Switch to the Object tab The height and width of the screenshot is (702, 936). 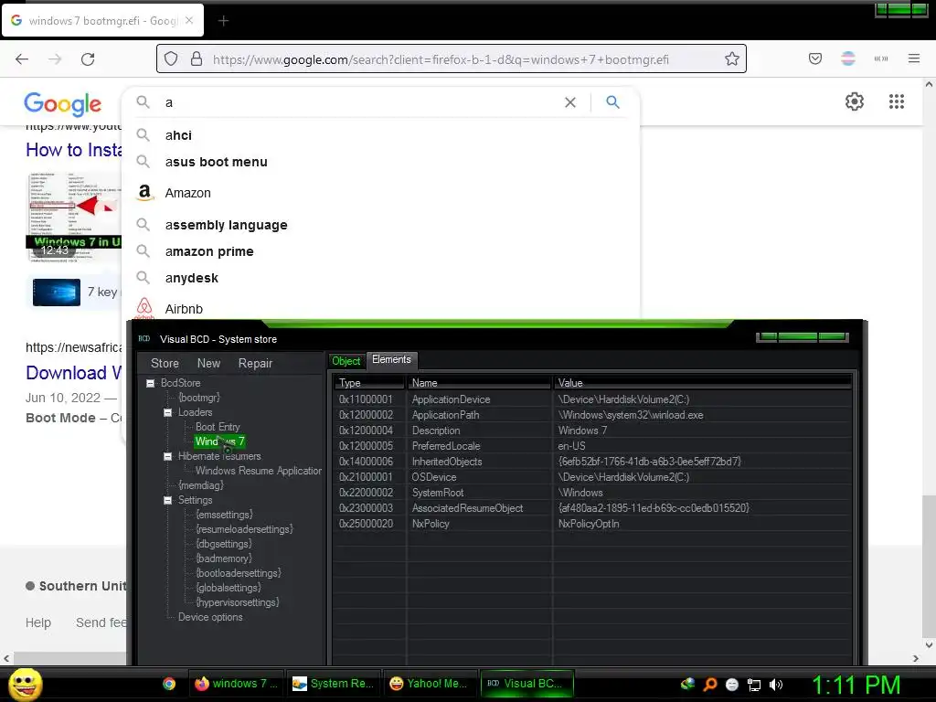pyautogui.click(x=346, y=360)
